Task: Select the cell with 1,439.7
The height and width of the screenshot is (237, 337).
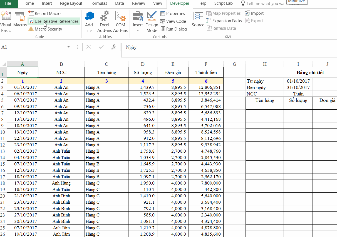Action: click(x=143, y=87)
